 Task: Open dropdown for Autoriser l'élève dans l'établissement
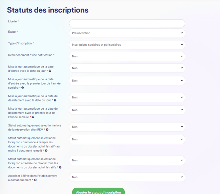coord(127,177)
